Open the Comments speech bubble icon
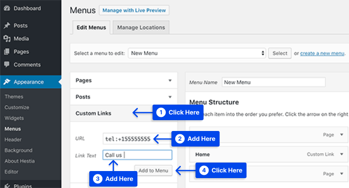The height and width of the screenshot is (188, 349). point(7,65)
